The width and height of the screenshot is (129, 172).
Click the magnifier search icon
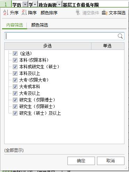click(x=120, y=36)
